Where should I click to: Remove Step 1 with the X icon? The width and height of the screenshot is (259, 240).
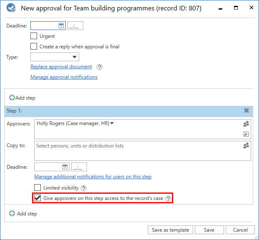click(x=247, y=111)
